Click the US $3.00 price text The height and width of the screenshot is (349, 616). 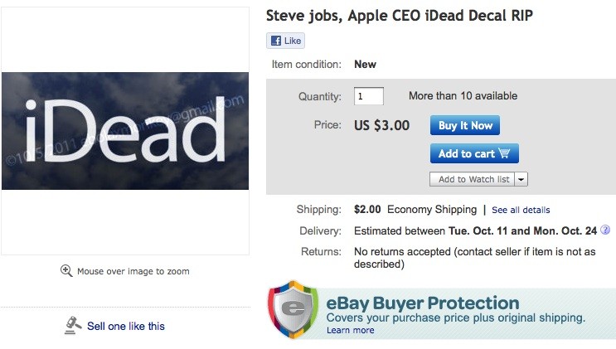[381, 126]
